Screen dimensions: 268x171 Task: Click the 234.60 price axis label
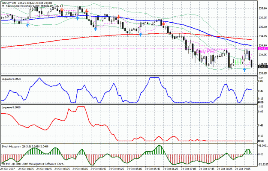(x=263, y=45)
